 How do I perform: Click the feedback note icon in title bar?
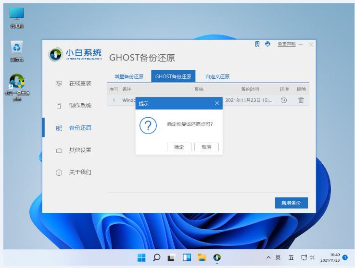coord(258,44)
